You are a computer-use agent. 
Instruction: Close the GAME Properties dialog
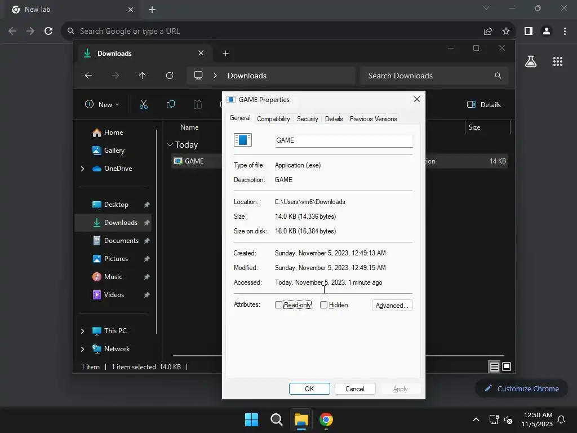coord(417,99)
